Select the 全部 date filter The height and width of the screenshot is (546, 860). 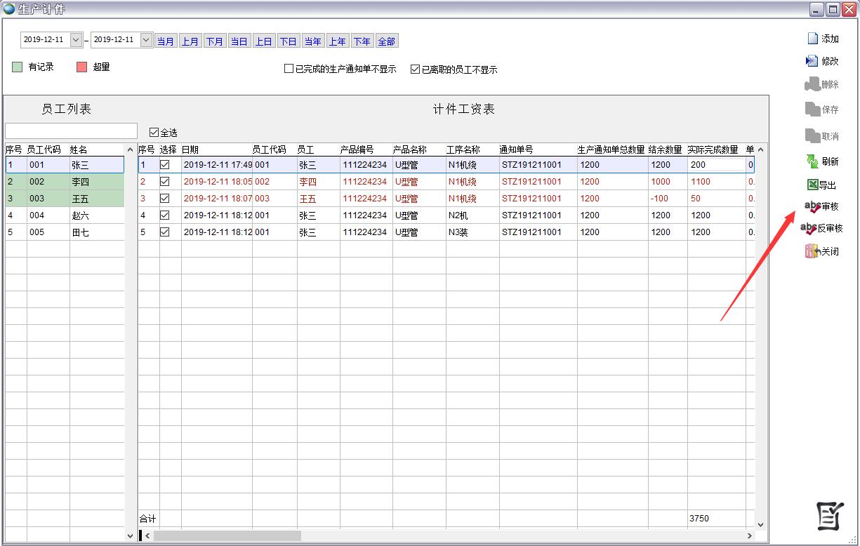[387, 41]
